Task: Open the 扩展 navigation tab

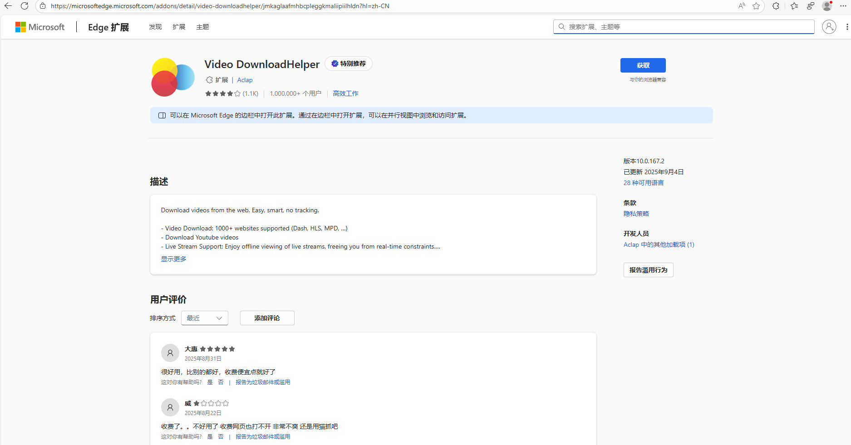Action: (179, 27)
